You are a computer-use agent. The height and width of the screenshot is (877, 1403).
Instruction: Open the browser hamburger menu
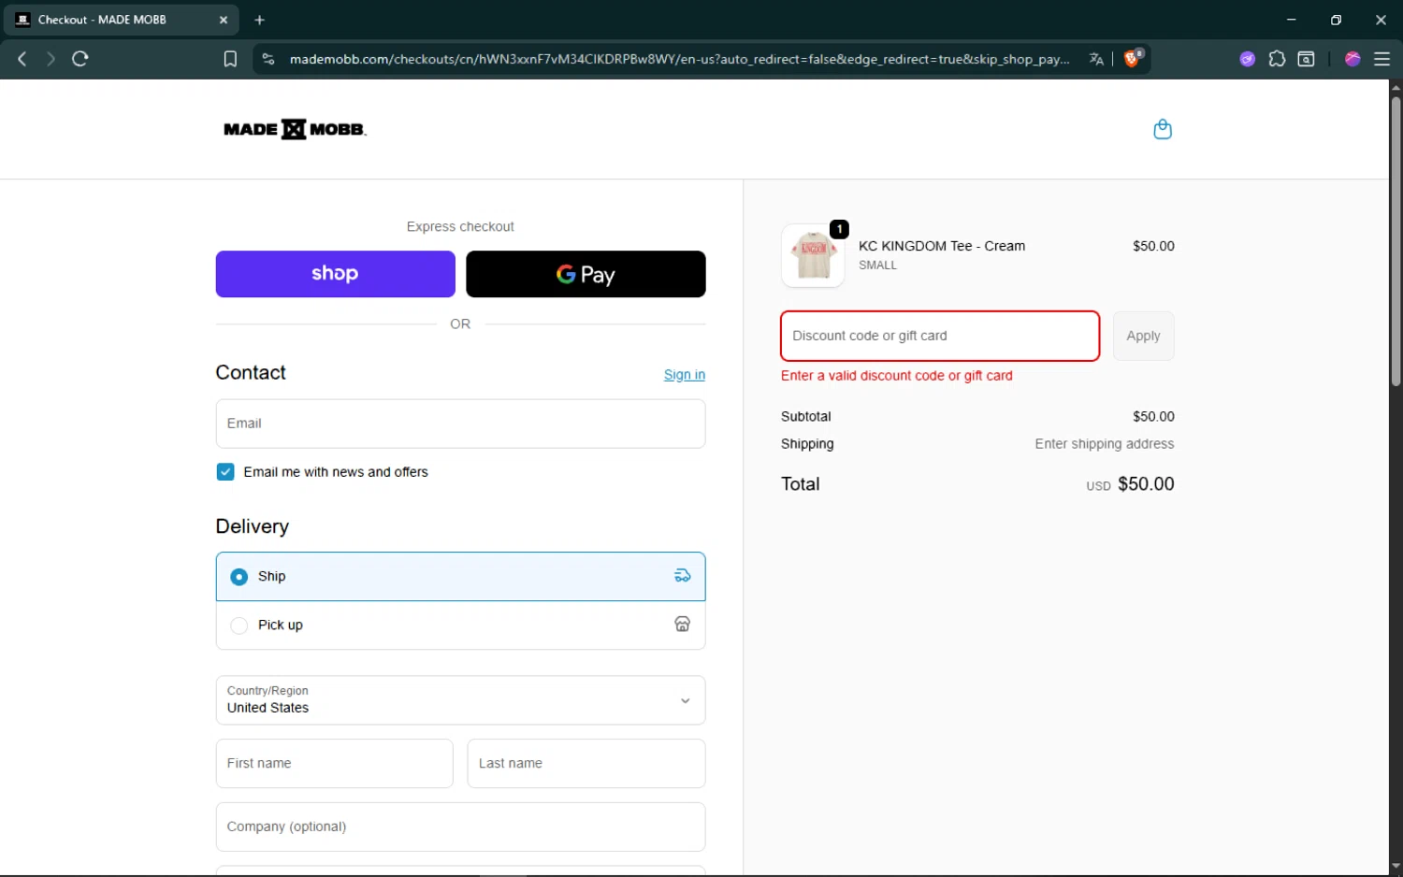tap(1381, 59)
